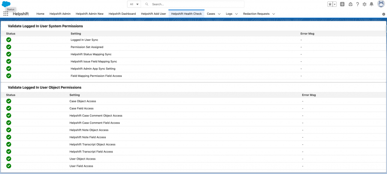
Task: Click the Logged In User Sync status checkmark
Action: point(9,39)
